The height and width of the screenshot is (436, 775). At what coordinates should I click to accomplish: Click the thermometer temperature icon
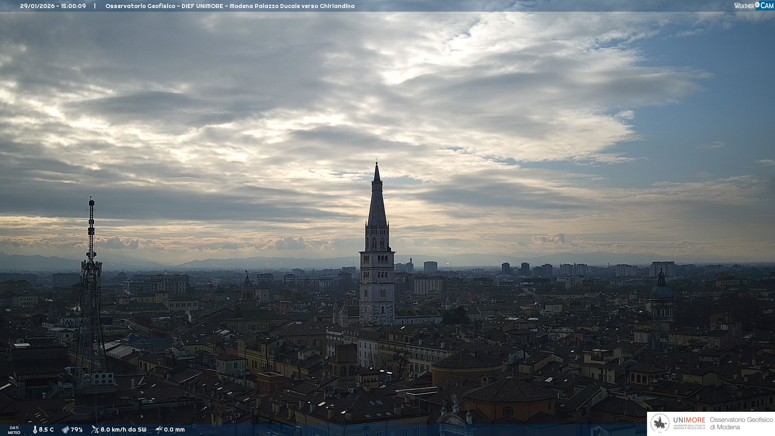pyautogui.click(x=35, y=430)
